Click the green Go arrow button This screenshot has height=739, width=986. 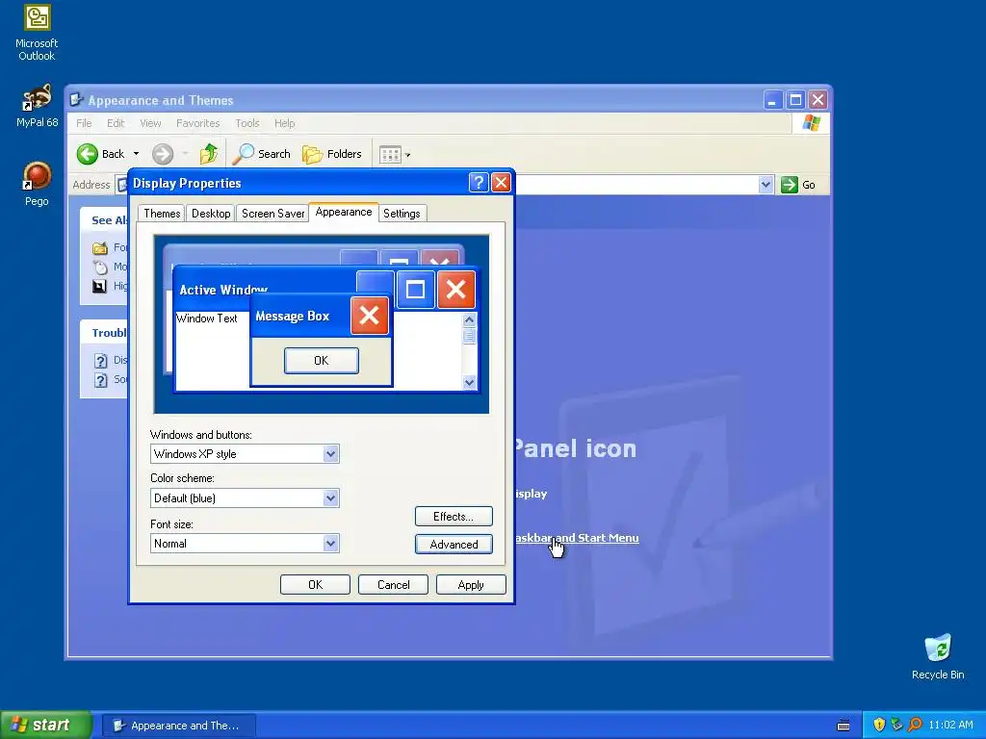pyautogui.click(x=790, y=185)
